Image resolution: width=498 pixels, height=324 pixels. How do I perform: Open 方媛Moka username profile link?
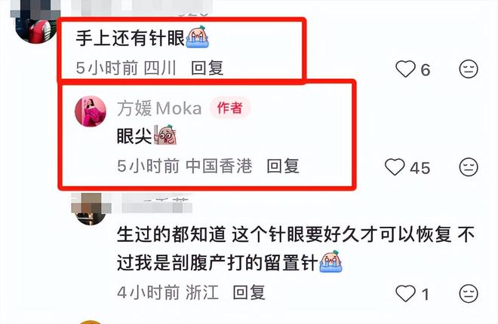click(x=159, y=108)
